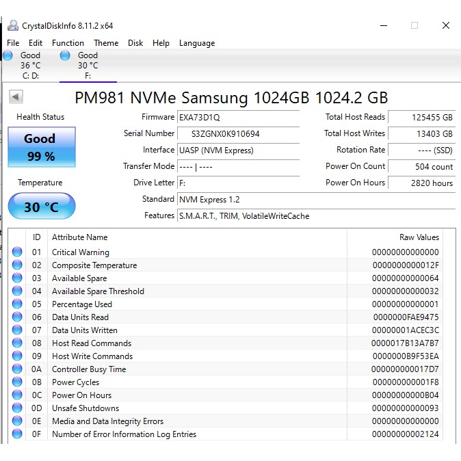
Task: Click status orb for Host Read Commands row
Action: [17, 343]
